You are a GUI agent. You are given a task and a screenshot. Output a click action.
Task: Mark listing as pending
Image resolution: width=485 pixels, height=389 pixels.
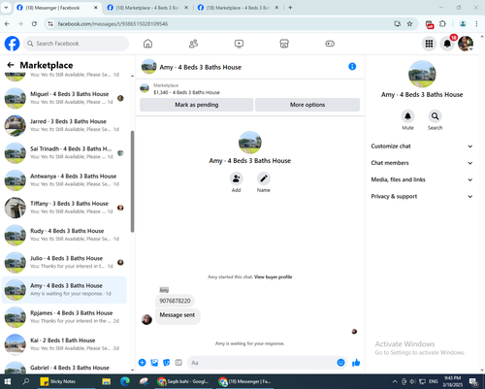click(197, 105)
